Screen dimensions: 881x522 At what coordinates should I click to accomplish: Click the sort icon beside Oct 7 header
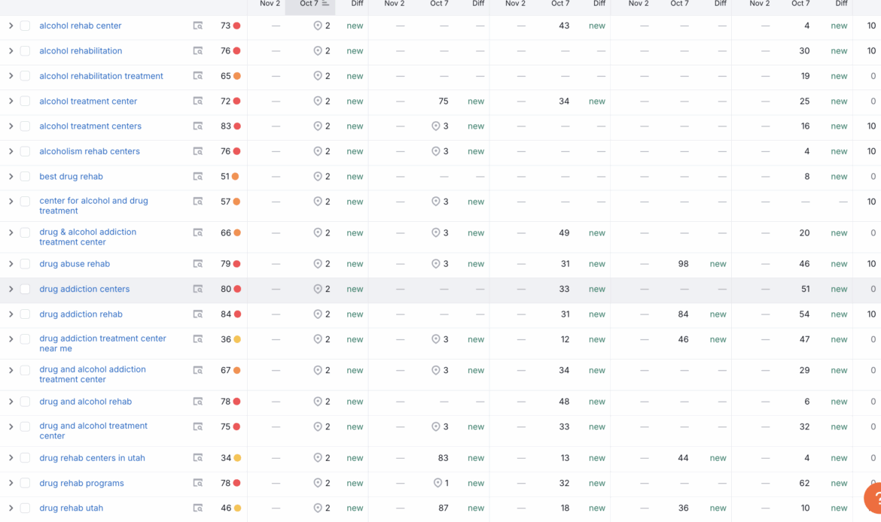click(x=325, y=4)
